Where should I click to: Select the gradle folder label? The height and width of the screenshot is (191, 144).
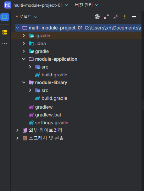click(42, 51)
